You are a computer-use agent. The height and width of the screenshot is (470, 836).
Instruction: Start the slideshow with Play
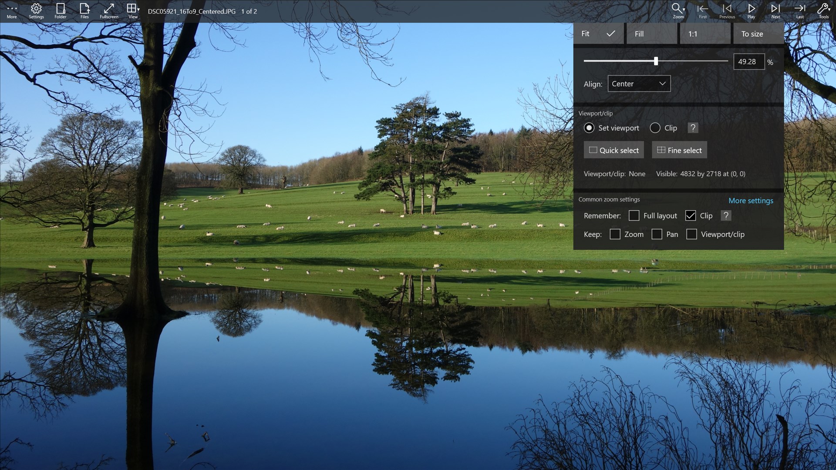pos(751,11)
